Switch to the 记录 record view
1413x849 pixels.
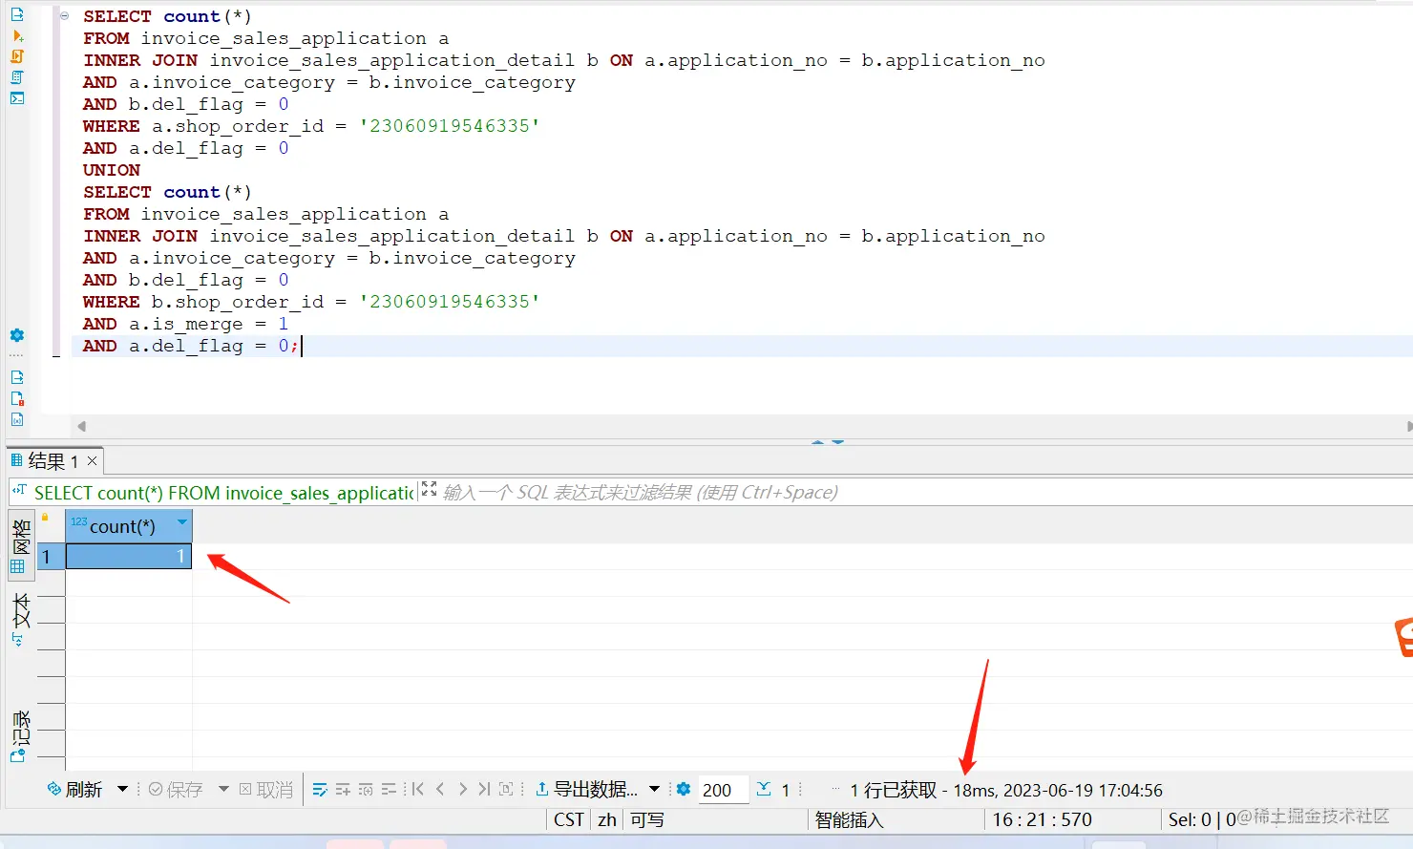[x=21, y=735]
